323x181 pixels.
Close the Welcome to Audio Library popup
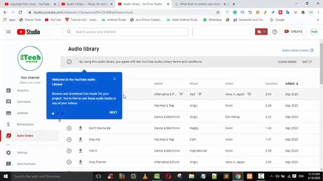point(115,79)
